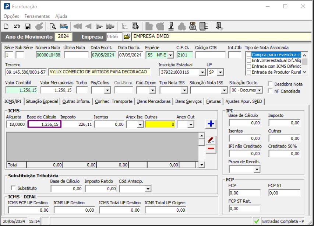Enable the Desdobra Nota checkbox
Screen dimensions: 314x226
[x=271, y=84]
